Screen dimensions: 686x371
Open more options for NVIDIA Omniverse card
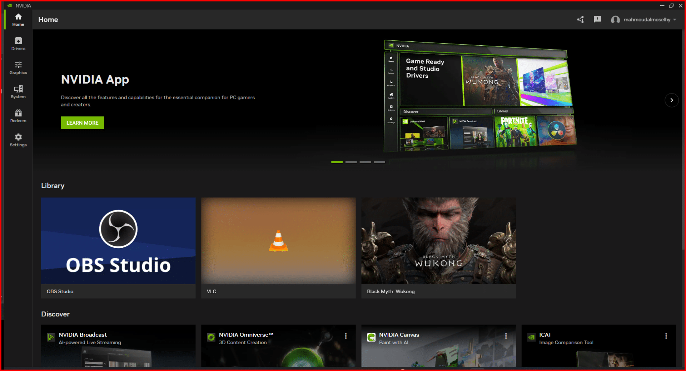click(x=346, y=336)
